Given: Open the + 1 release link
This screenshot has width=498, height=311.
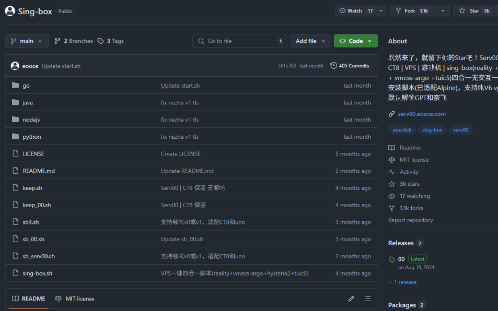Looking at the screenshot, I should coord(402,282).
